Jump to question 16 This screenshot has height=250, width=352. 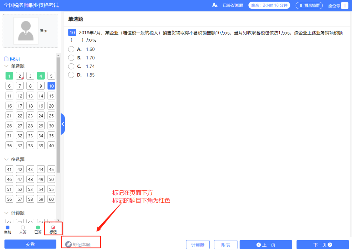(9, 106)
